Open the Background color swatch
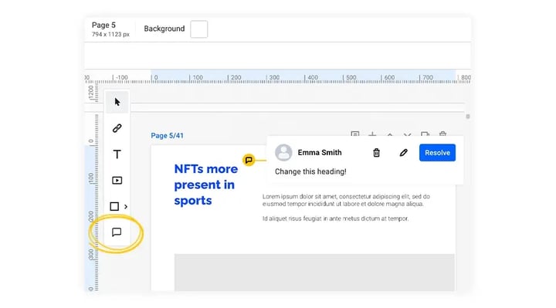This screenshot has height=308, width=556. point(199,29)
